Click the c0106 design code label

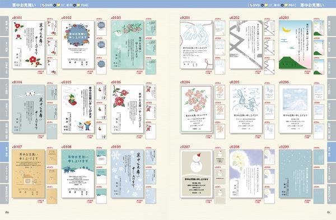[x=116, y=82]
